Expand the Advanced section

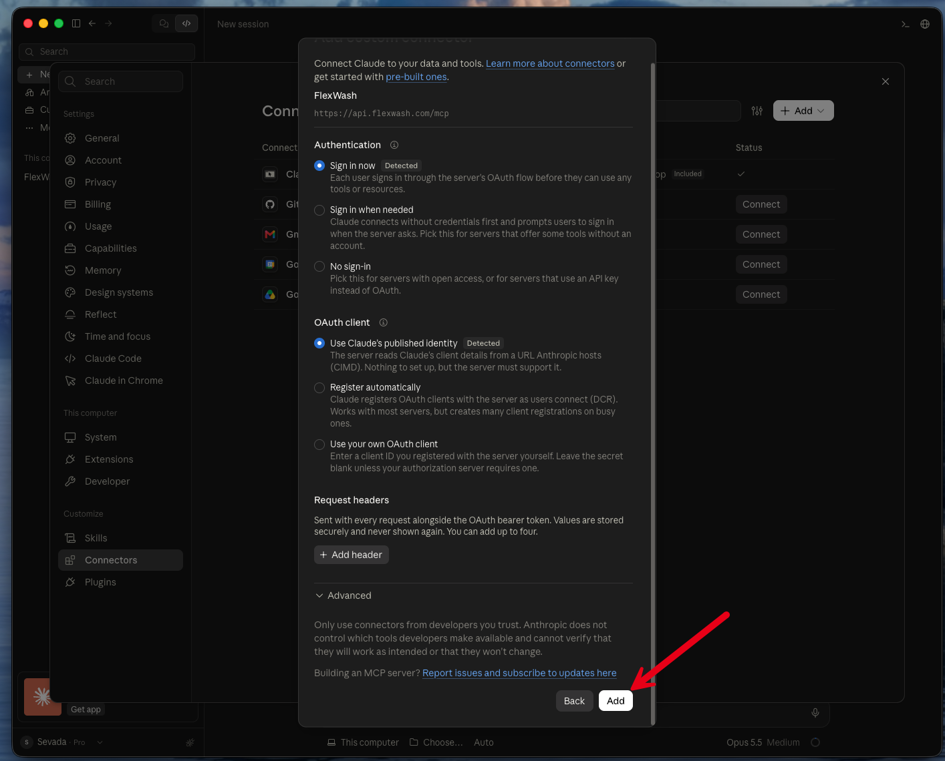[x=343, y=595]
